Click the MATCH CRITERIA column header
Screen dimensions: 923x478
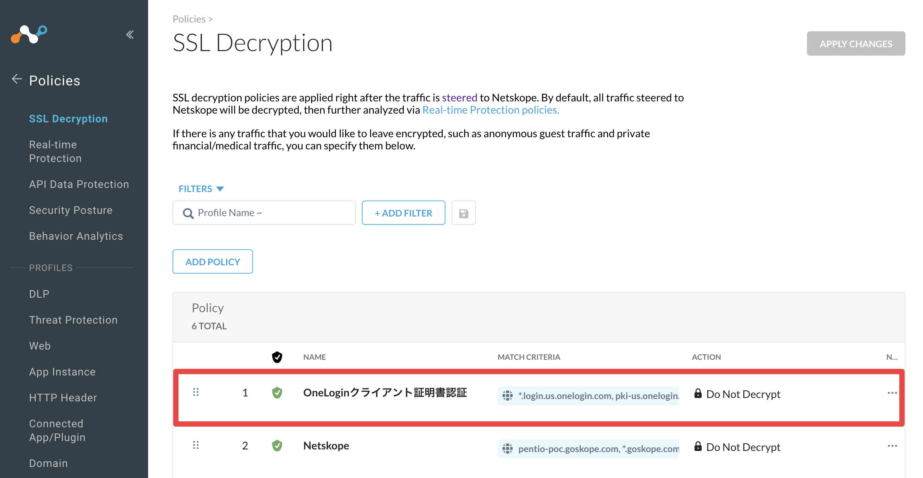529,357
